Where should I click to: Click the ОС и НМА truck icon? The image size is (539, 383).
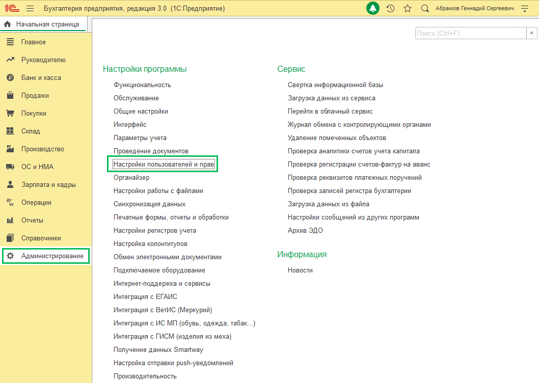click(10, 167)
